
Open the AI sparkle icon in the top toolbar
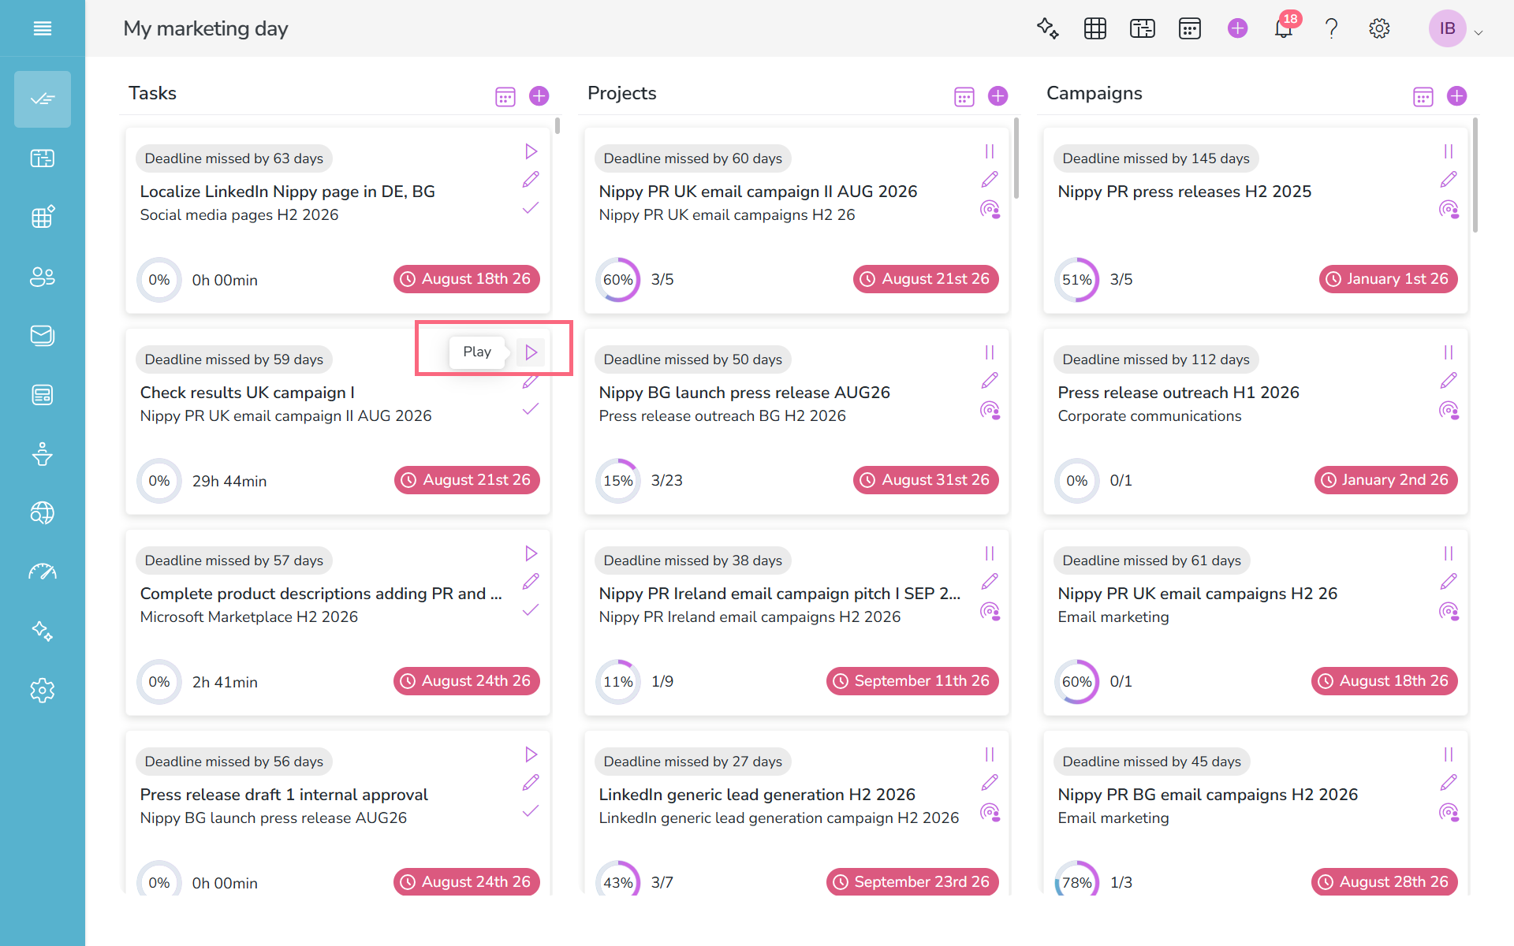(1047, 28)
